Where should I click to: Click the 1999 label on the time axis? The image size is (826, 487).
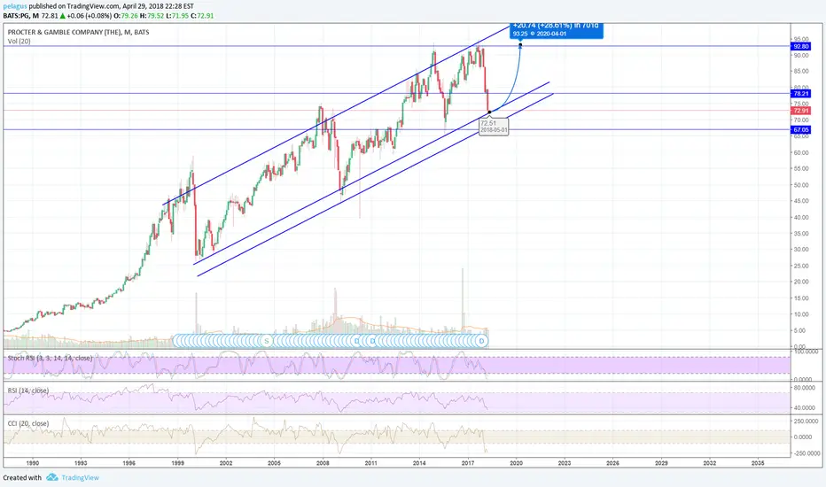(x=177, y=463)
